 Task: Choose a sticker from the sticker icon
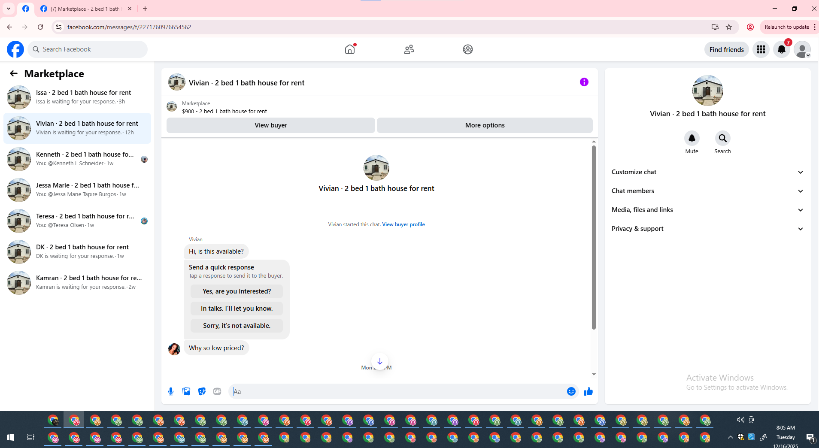pyautogui.click(x=202, y=391)
